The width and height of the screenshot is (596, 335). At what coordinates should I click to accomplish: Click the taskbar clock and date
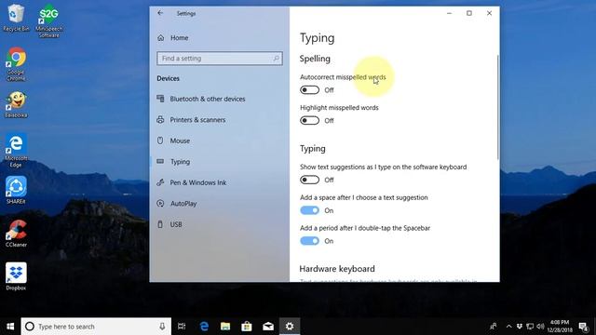pos(560,327)
